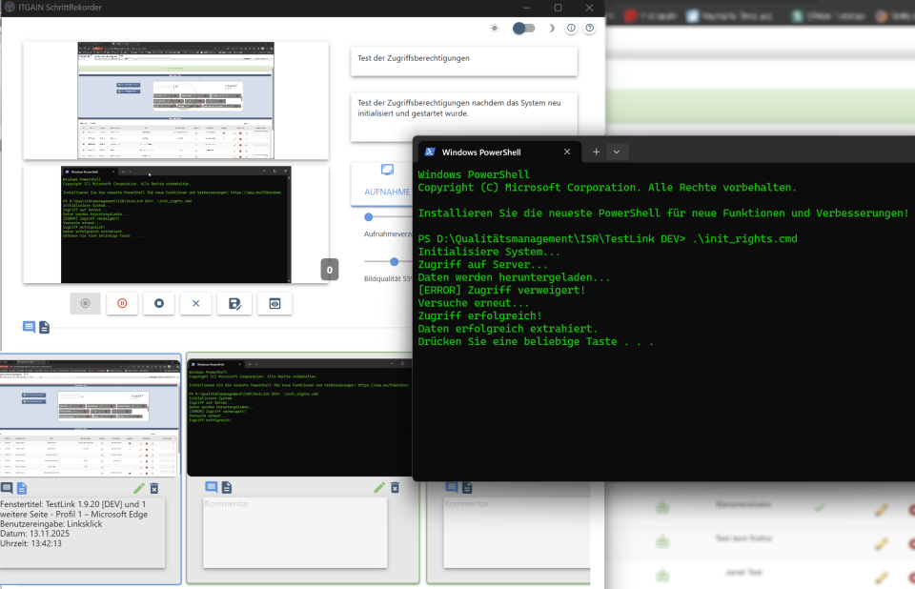Edit second step using the green pencil
915x589 pixels.
379,488
